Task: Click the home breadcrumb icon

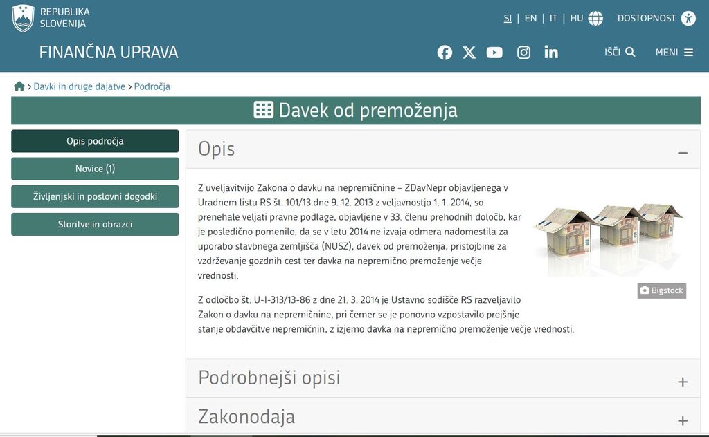Action: pyautogui.click(x=19, y=86)
